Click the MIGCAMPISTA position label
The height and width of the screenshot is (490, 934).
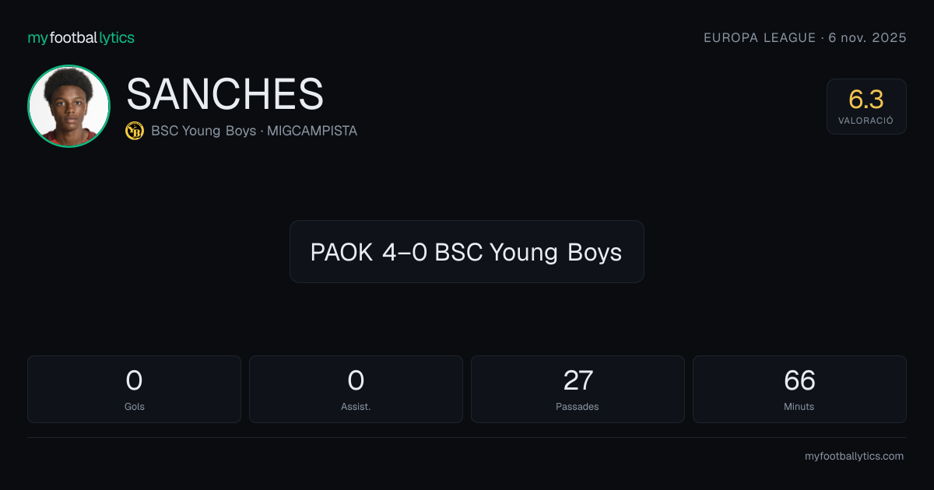pos(312,131)
